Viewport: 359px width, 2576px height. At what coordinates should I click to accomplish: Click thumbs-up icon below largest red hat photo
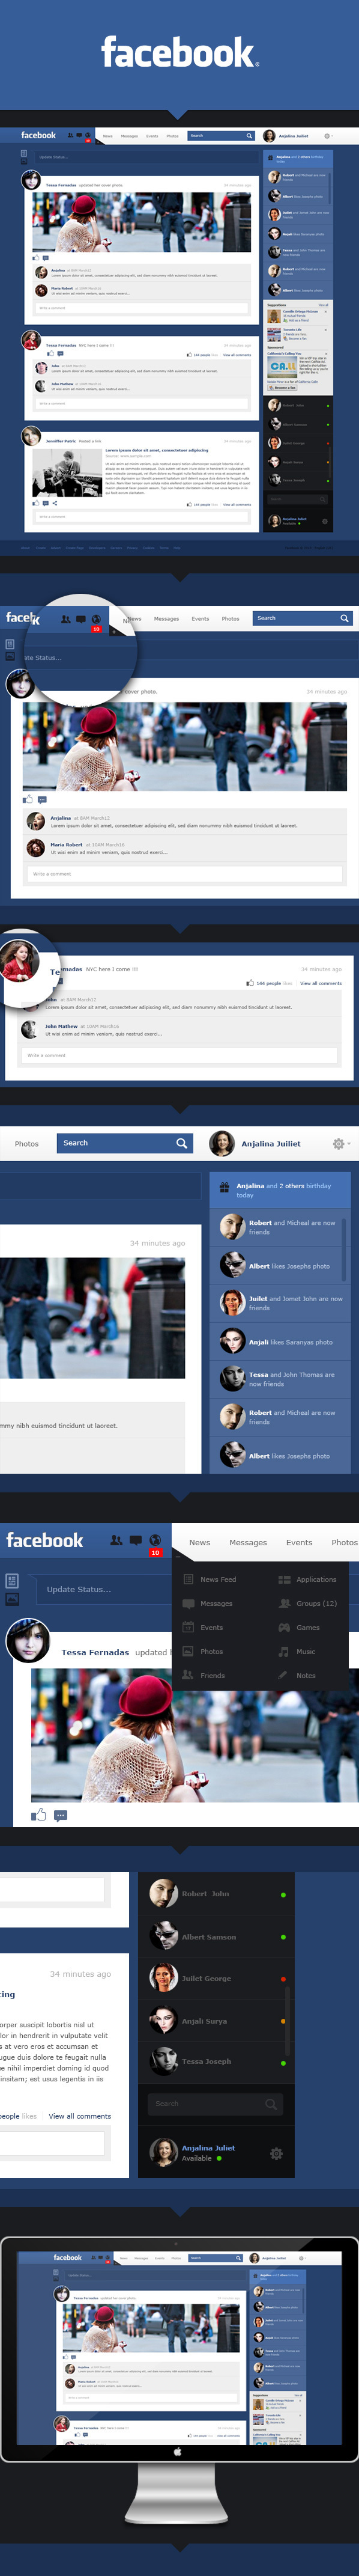pyautogui.click(x=38, y=1814)
